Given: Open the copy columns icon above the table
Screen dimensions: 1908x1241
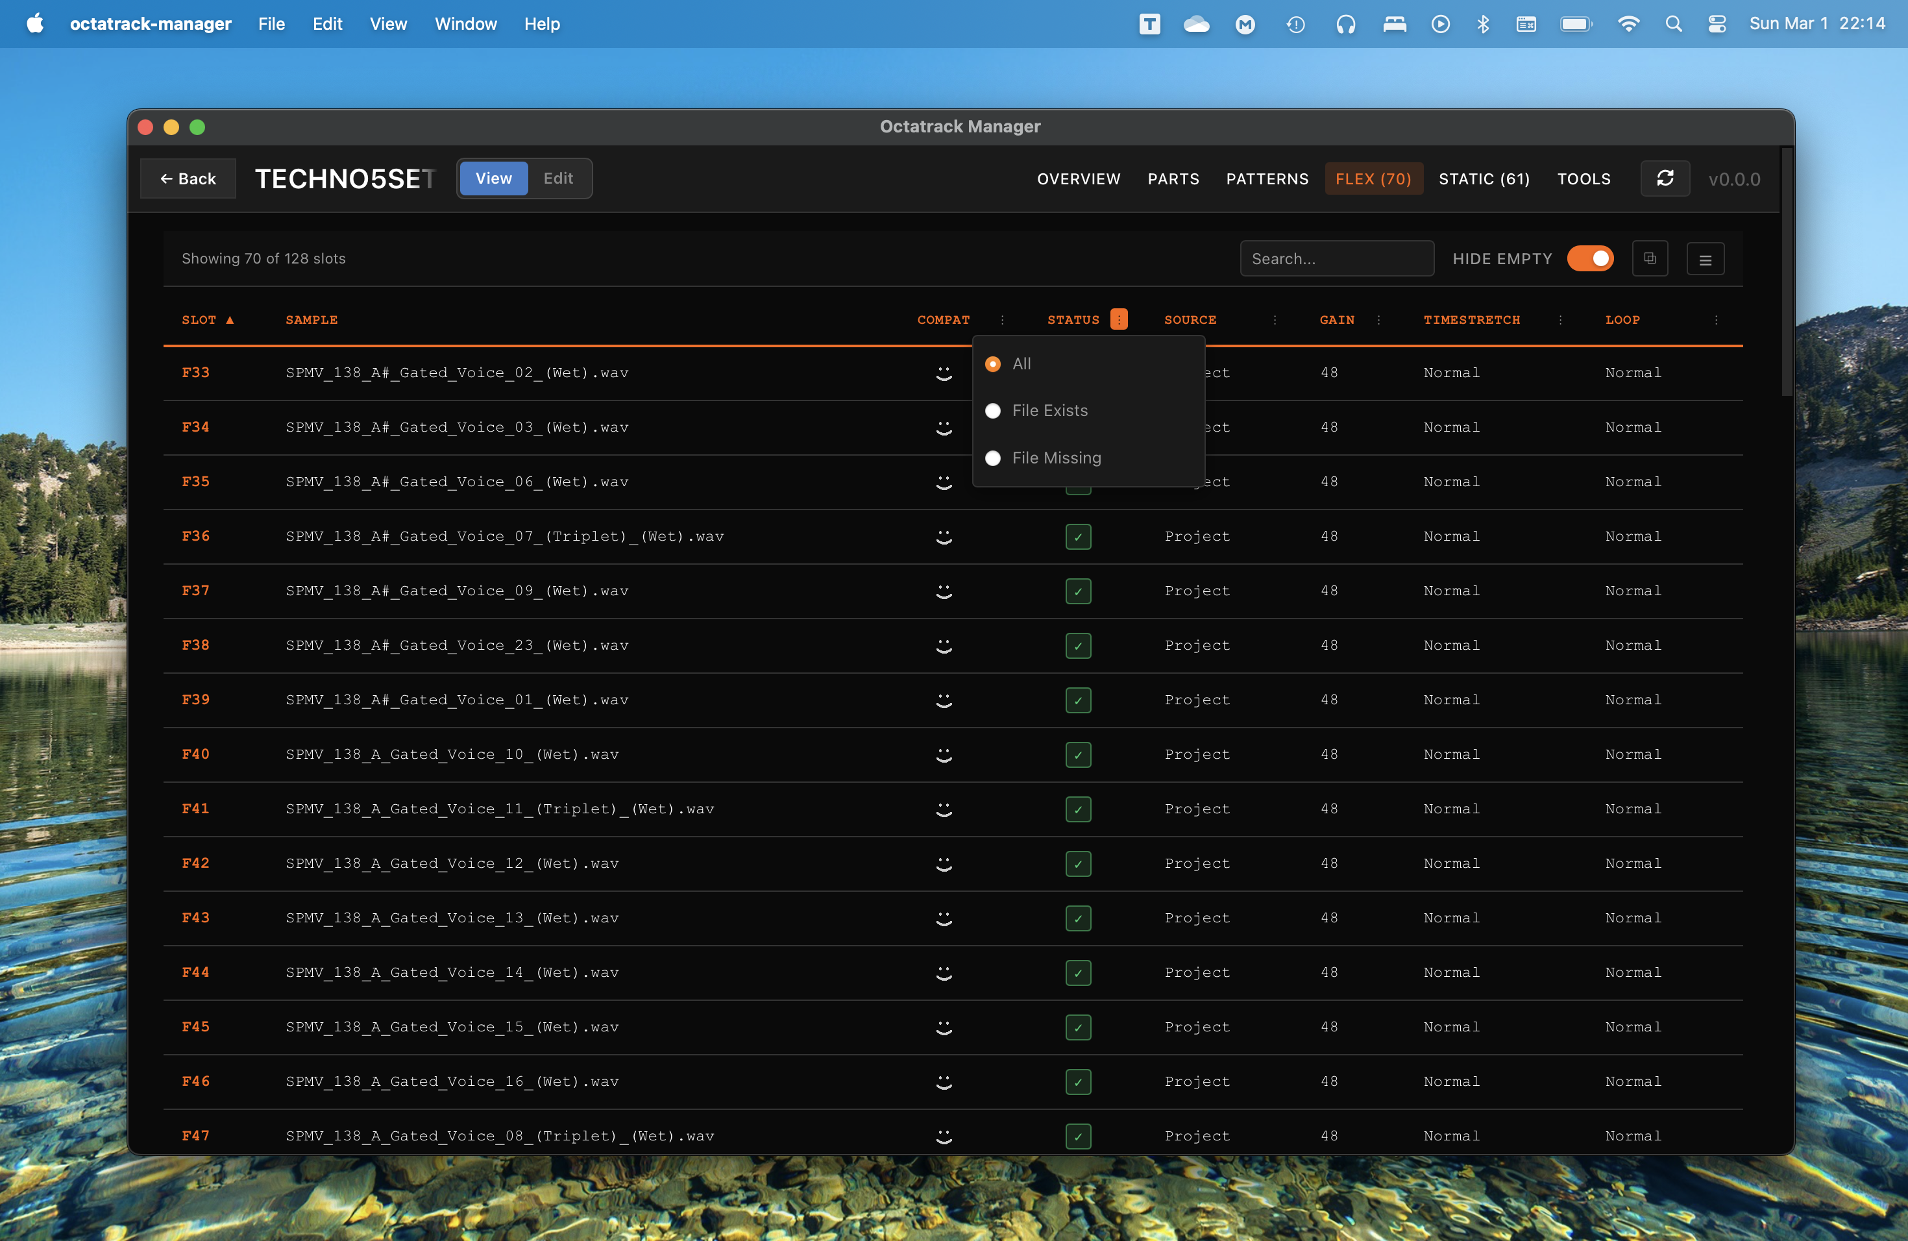Looking at the screenshot, I should click(x=1650, y=258).
